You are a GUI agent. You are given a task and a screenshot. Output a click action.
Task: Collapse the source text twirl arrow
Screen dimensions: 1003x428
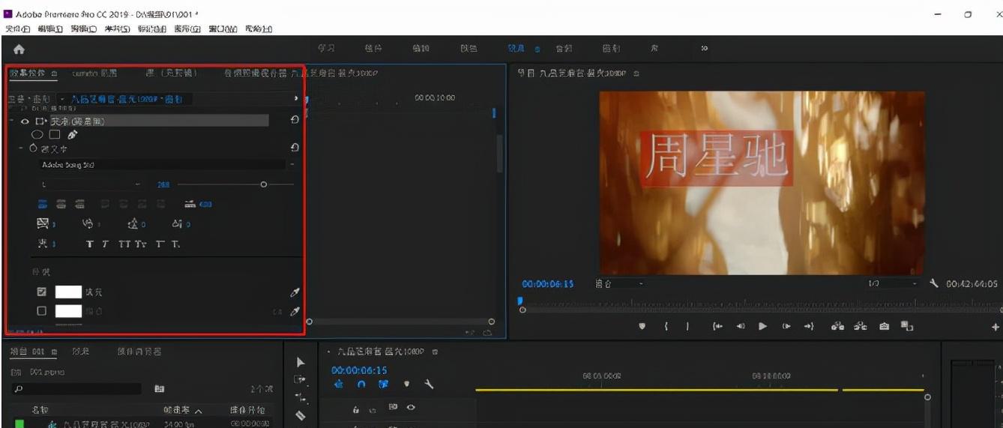[x=20, y=148]
